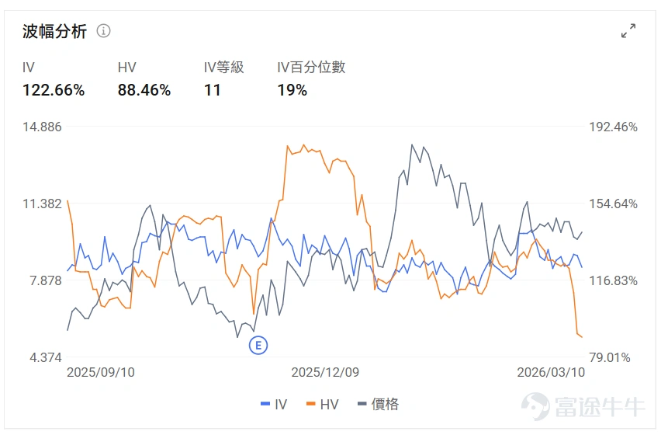Click the HV value 88.46%
This screenshot has height=435, width=661.
[x=144, y=90]
